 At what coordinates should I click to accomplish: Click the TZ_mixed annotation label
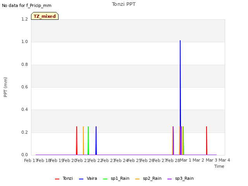click(45, 16)
